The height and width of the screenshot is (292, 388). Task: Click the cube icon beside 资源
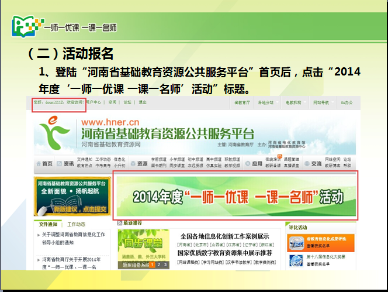(x=133, y=164)
